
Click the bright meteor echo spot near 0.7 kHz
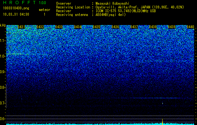163,103
